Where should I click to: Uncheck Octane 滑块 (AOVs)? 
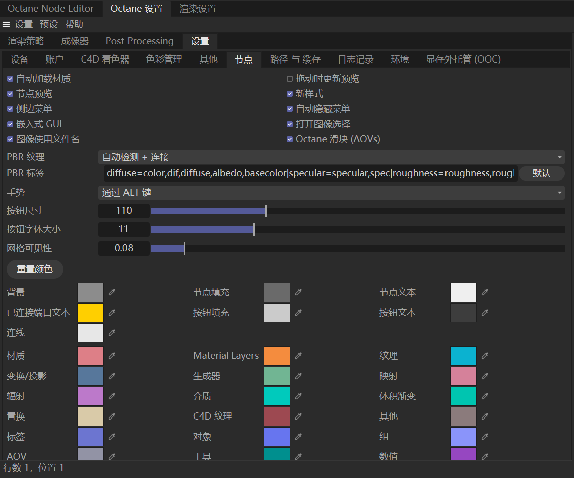[290, 139]
